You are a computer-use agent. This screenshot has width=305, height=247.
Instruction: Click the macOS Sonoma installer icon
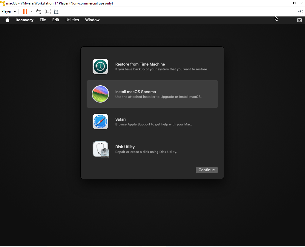(100, 94)
